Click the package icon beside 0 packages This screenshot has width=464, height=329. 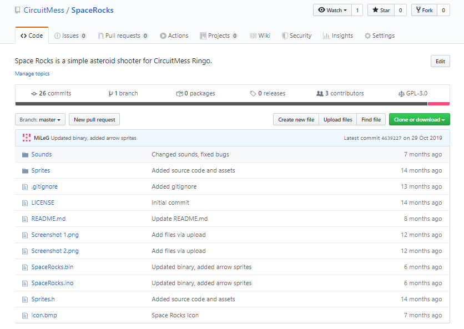click(x=179, y=94)
